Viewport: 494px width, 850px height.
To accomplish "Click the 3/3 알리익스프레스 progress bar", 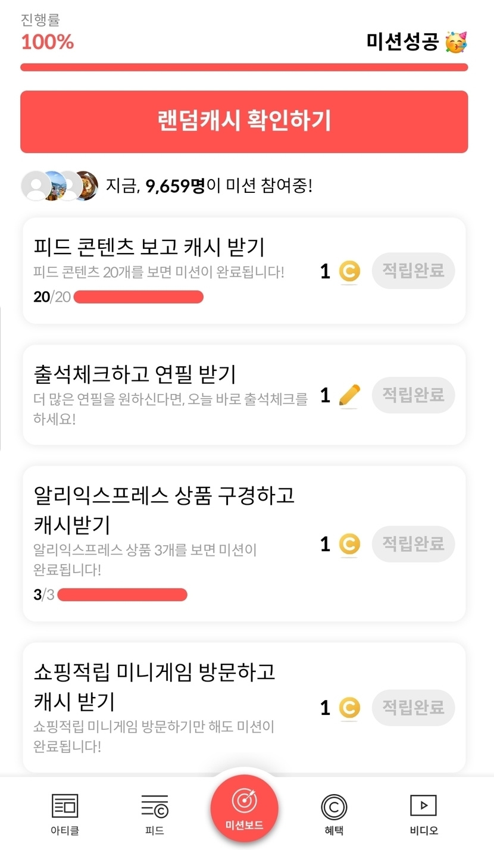I will [x=122, y=595].
